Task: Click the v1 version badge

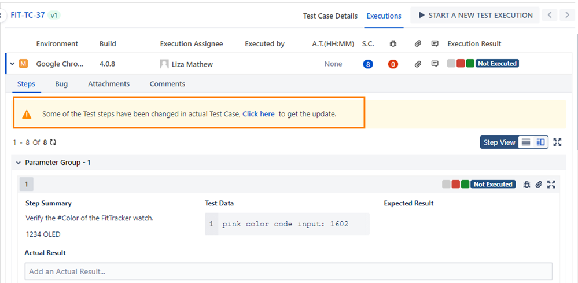Action: point(54,16)
